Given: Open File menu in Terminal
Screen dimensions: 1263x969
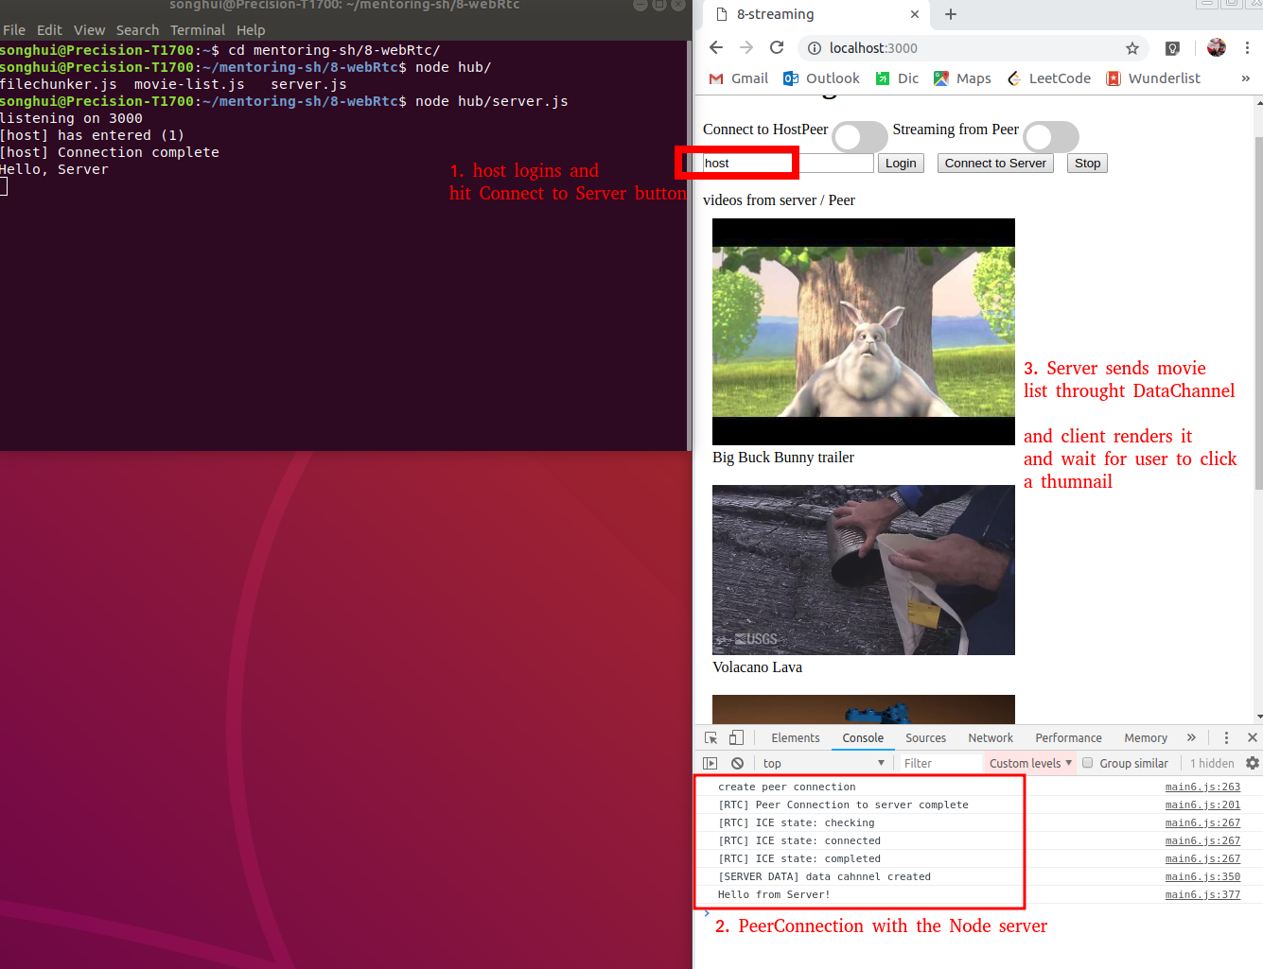Looking at the screenshot, I should click(x=14, y=30).
